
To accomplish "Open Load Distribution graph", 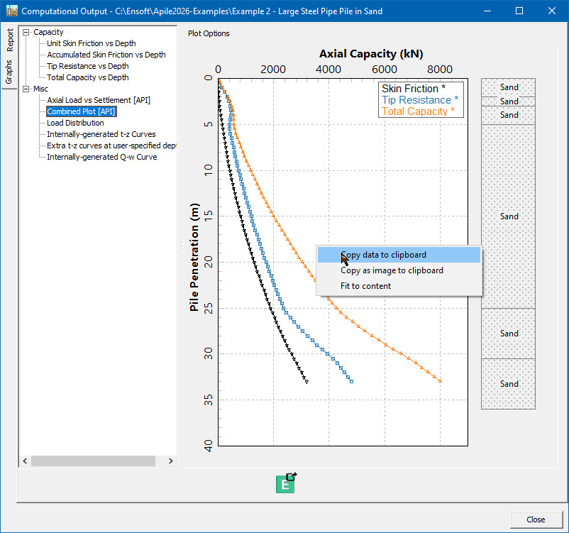I will pos(75,123).
